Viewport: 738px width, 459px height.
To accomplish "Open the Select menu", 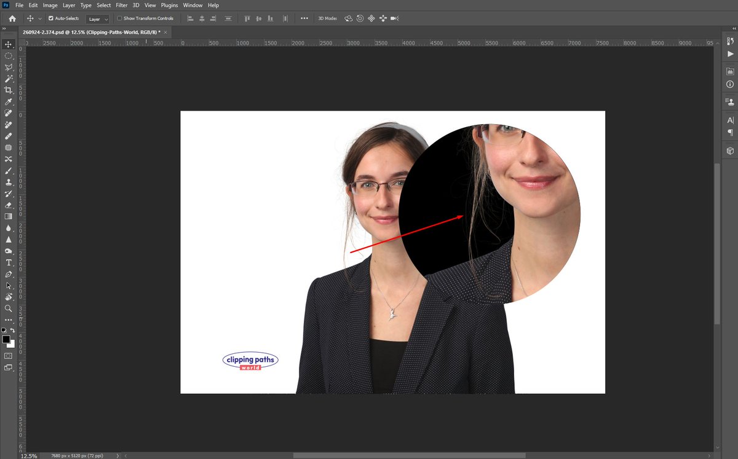I will pos(104,5).
